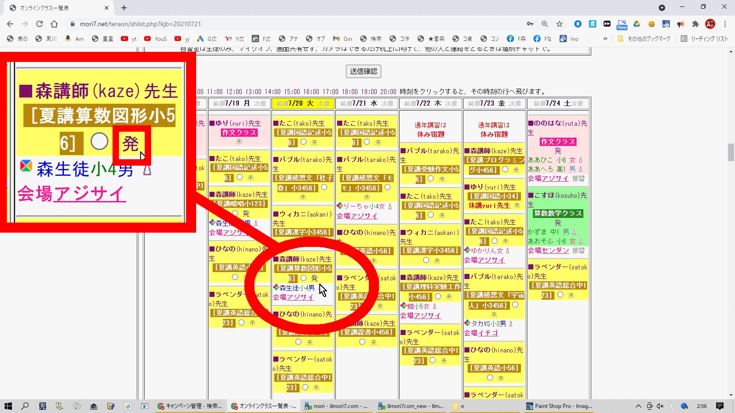
Task: Switch to キャンペーン管理 taskbar window
Action: point(190,406)
